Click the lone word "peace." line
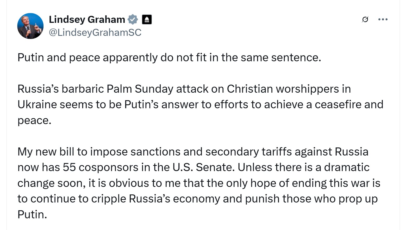 click(x=34, y=121)
